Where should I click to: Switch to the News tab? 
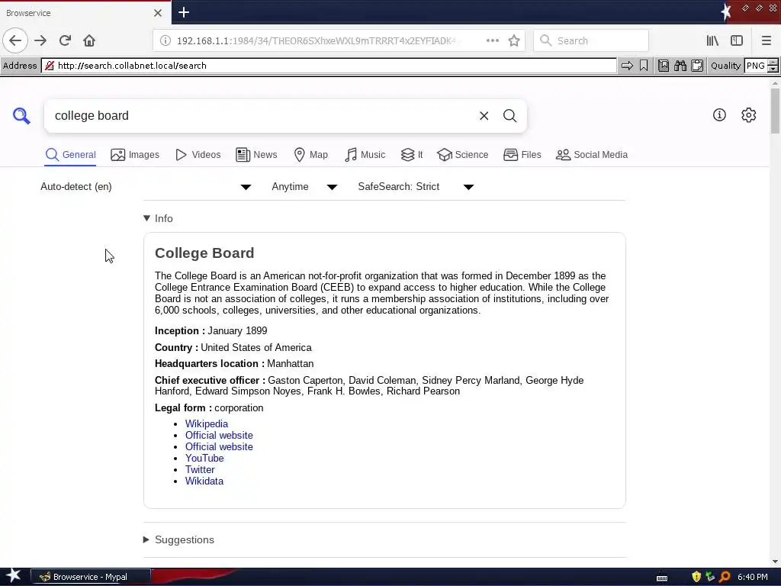256,155
